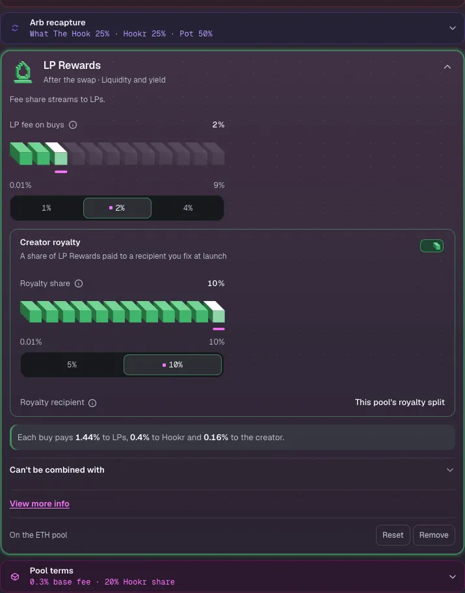
Task: Select the 10% royalty share option
Action: tap(172, 365)
